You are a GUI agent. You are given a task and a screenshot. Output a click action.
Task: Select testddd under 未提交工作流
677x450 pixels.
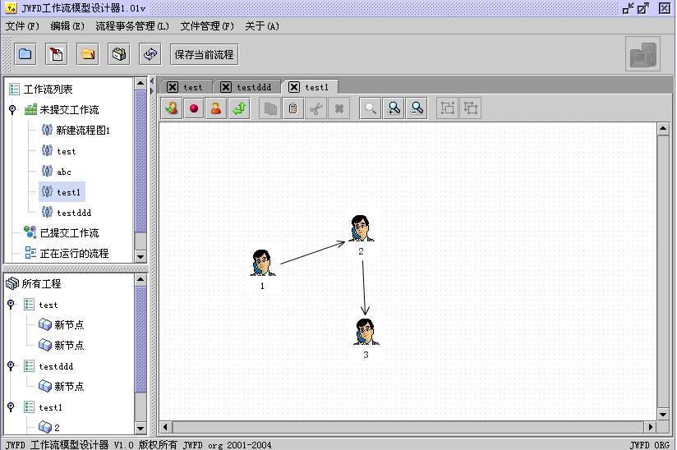pos(67,213)
